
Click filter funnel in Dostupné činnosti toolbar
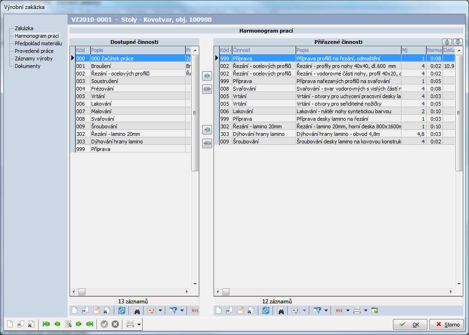coord(173,310)
